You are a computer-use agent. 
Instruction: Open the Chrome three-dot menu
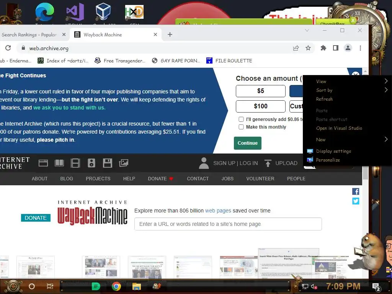360,48
